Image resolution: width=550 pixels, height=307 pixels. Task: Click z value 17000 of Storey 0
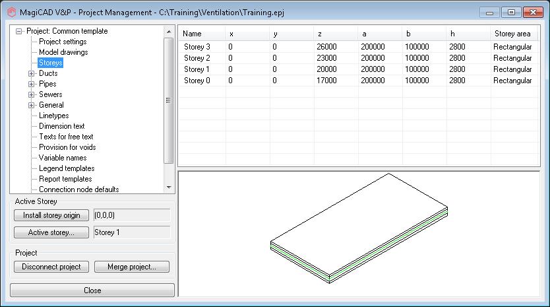(326, 81)
